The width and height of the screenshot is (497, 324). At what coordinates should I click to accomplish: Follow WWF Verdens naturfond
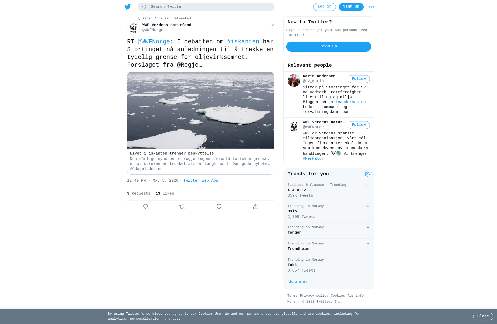[359, 125]
